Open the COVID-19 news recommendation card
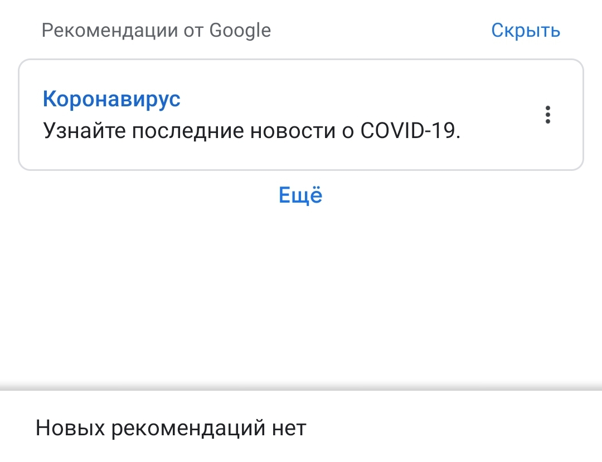The height and width of the screenshot is (462, 602). 301,115
